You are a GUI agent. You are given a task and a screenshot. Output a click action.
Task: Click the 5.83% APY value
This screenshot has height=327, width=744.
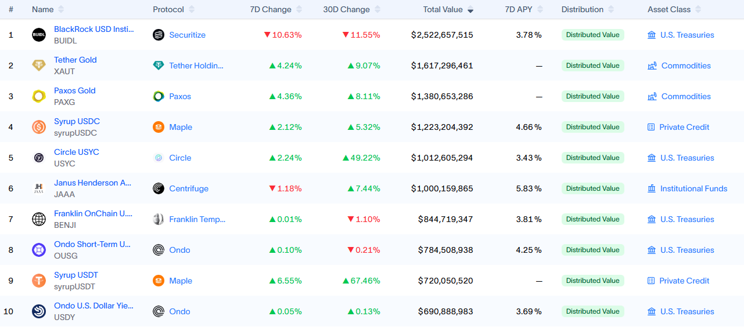pyautogui.click(x=529, y=188)
